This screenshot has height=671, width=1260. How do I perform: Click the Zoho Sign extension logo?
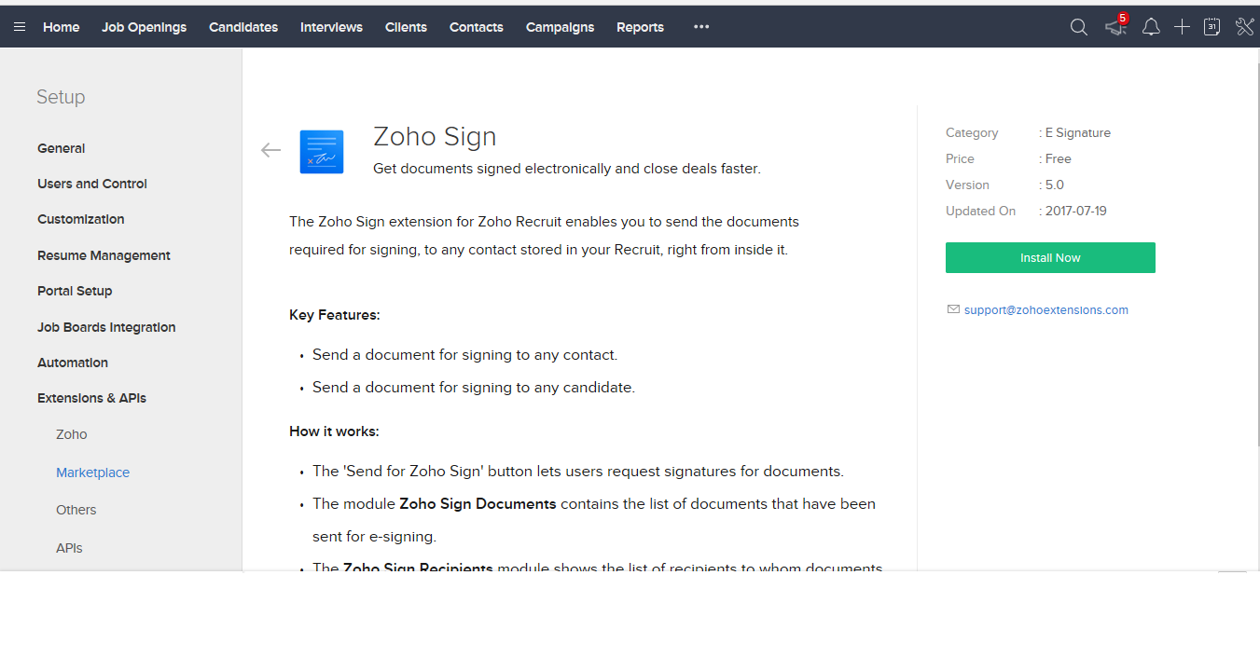(x=322, y=152)
